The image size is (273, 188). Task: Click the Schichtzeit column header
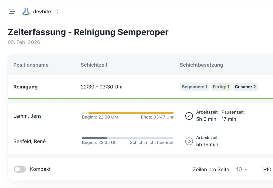(94, 65)
